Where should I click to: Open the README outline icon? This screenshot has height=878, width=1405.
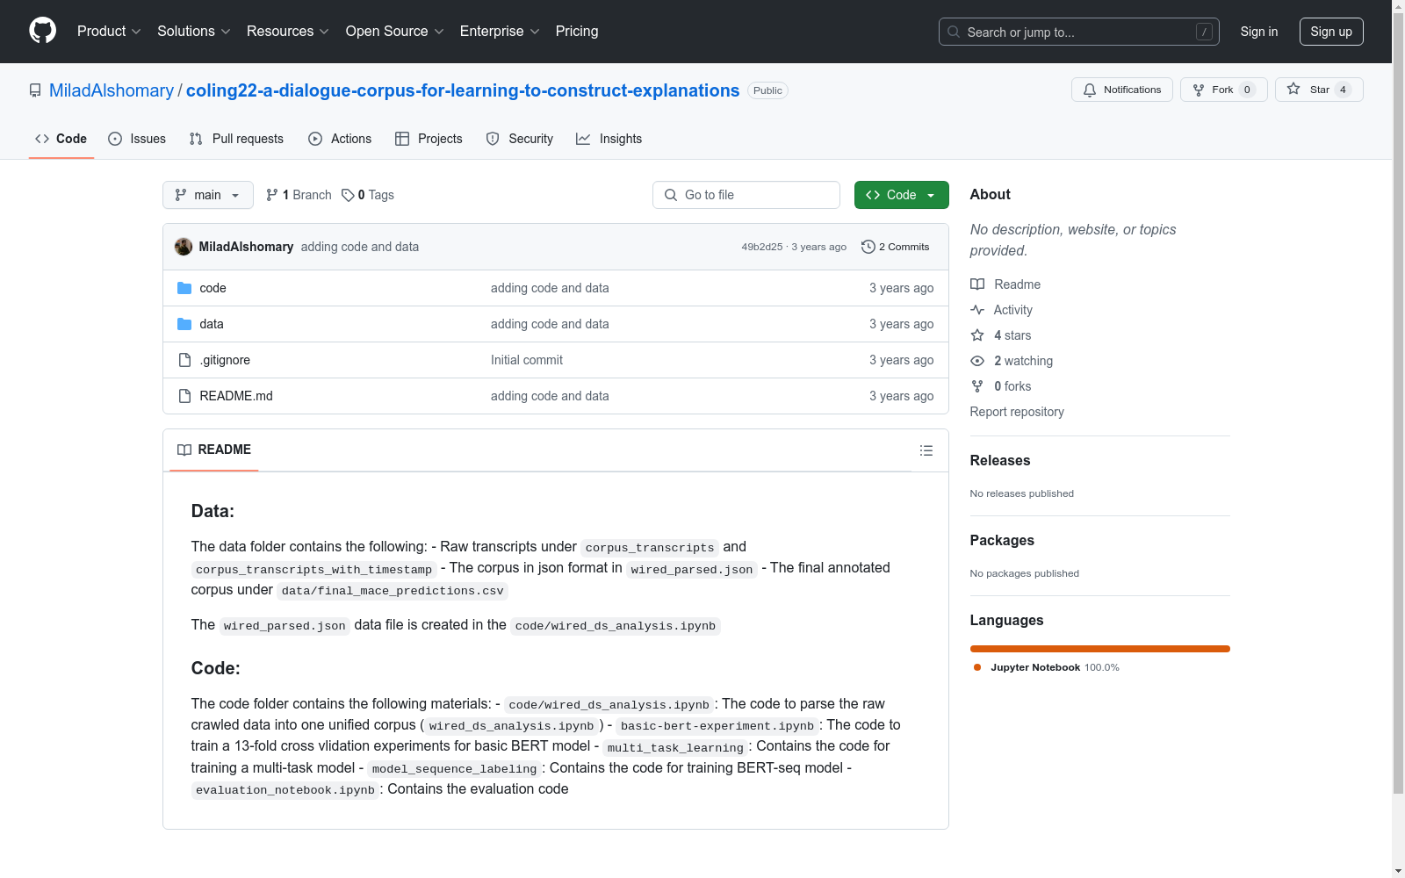pos(926,450)
